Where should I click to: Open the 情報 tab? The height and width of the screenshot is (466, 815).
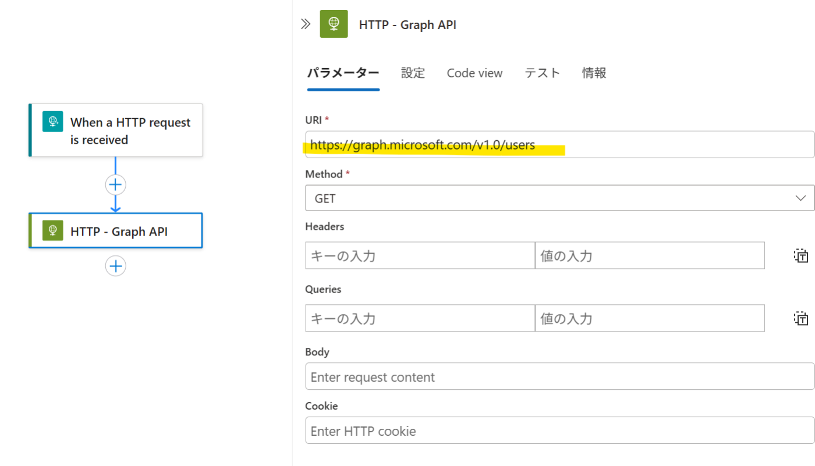[594, 73]
